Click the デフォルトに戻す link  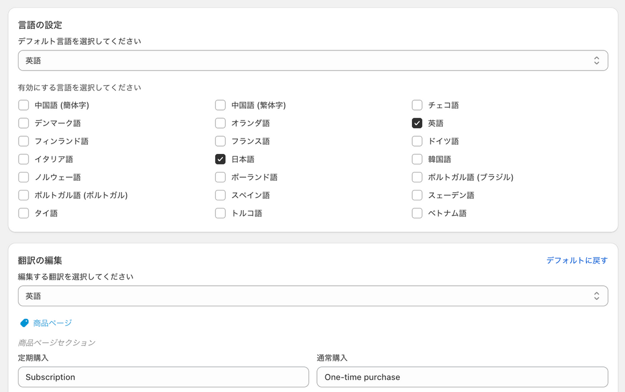tap(576, 261)
